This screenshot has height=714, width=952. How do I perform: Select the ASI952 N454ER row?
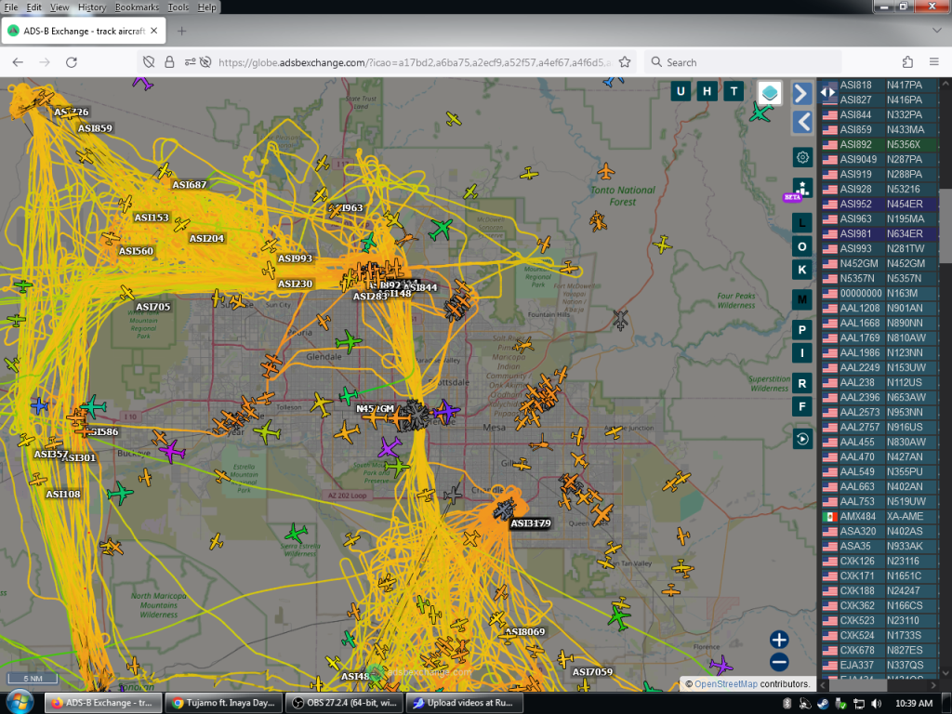[879, 204]
